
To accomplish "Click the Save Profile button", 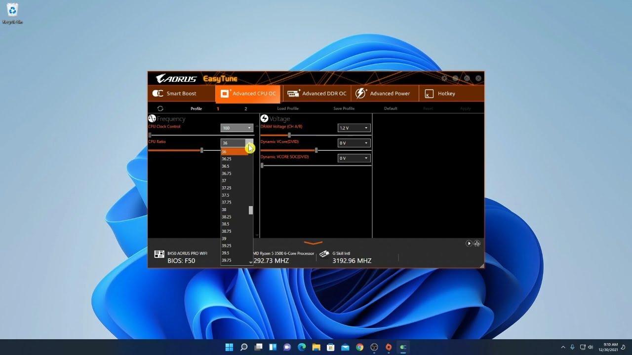I will pos(343,108).
